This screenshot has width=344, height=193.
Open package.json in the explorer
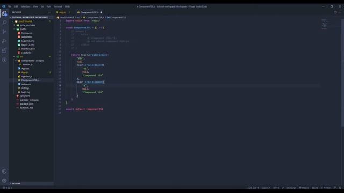coord(26,104)
